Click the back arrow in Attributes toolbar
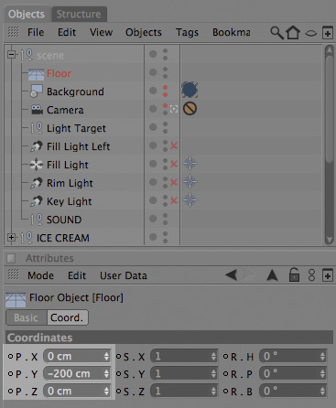 231,275
